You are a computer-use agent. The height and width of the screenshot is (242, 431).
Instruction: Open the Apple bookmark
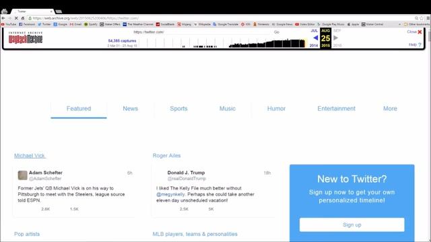pos(353,24)
